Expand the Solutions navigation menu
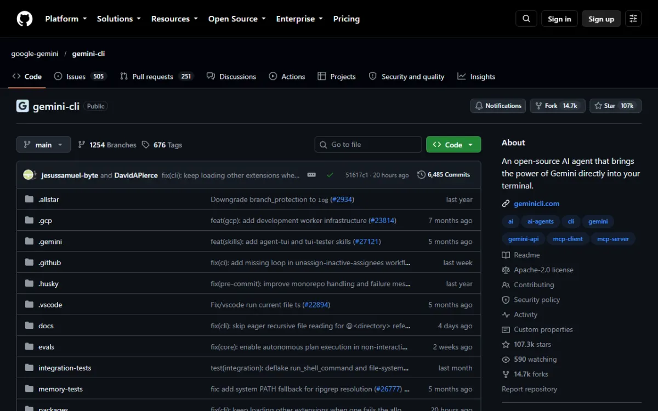 pyautogui.click(x=119, y=19)
